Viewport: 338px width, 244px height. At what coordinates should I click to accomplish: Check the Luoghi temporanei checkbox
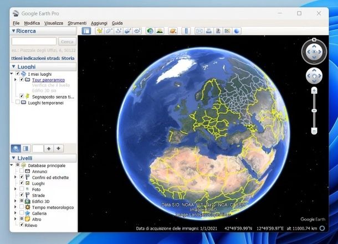pos(18,102)
